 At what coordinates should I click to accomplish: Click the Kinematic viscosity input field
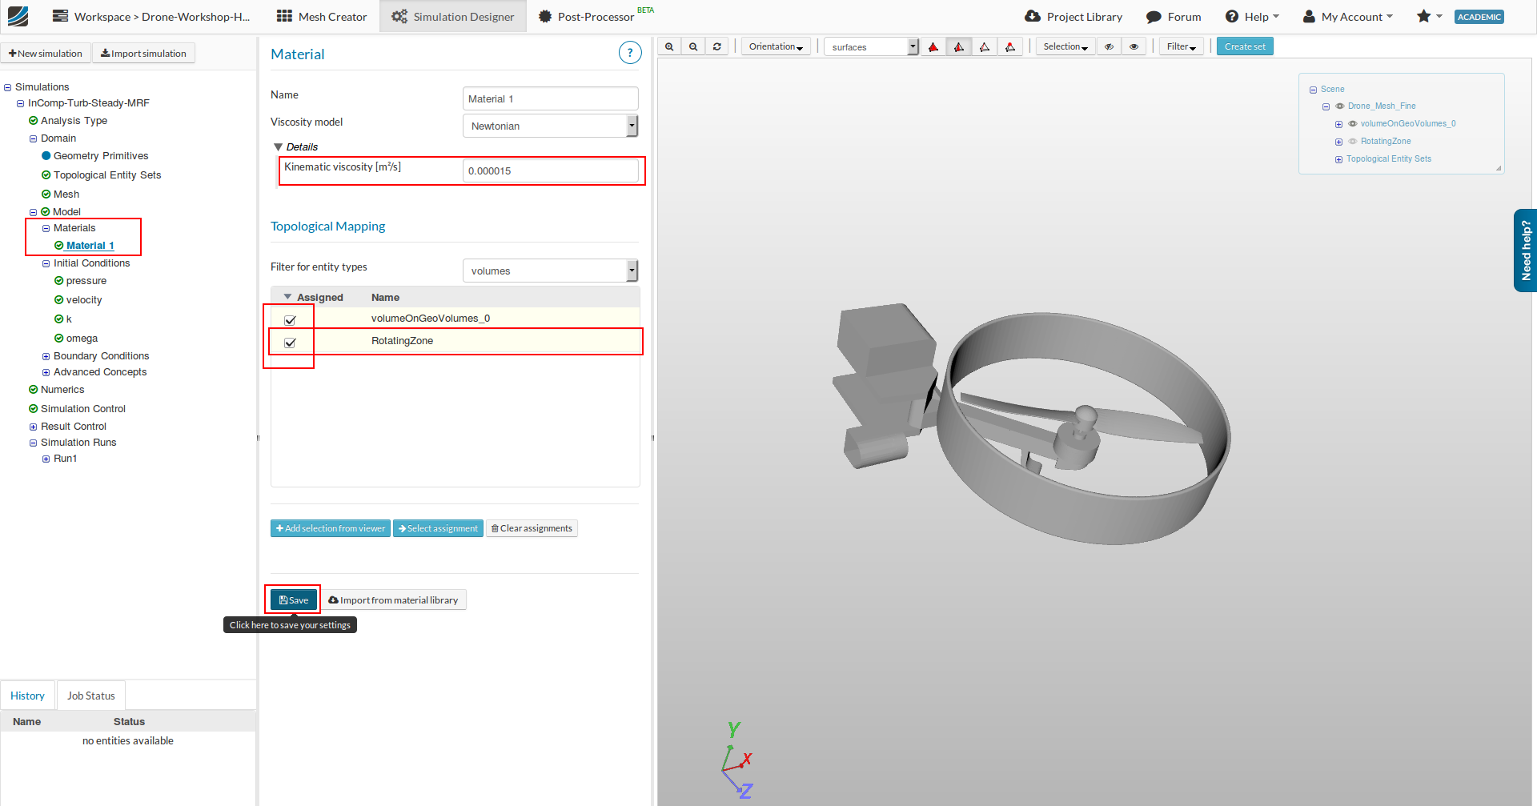(x=550, y=170)
